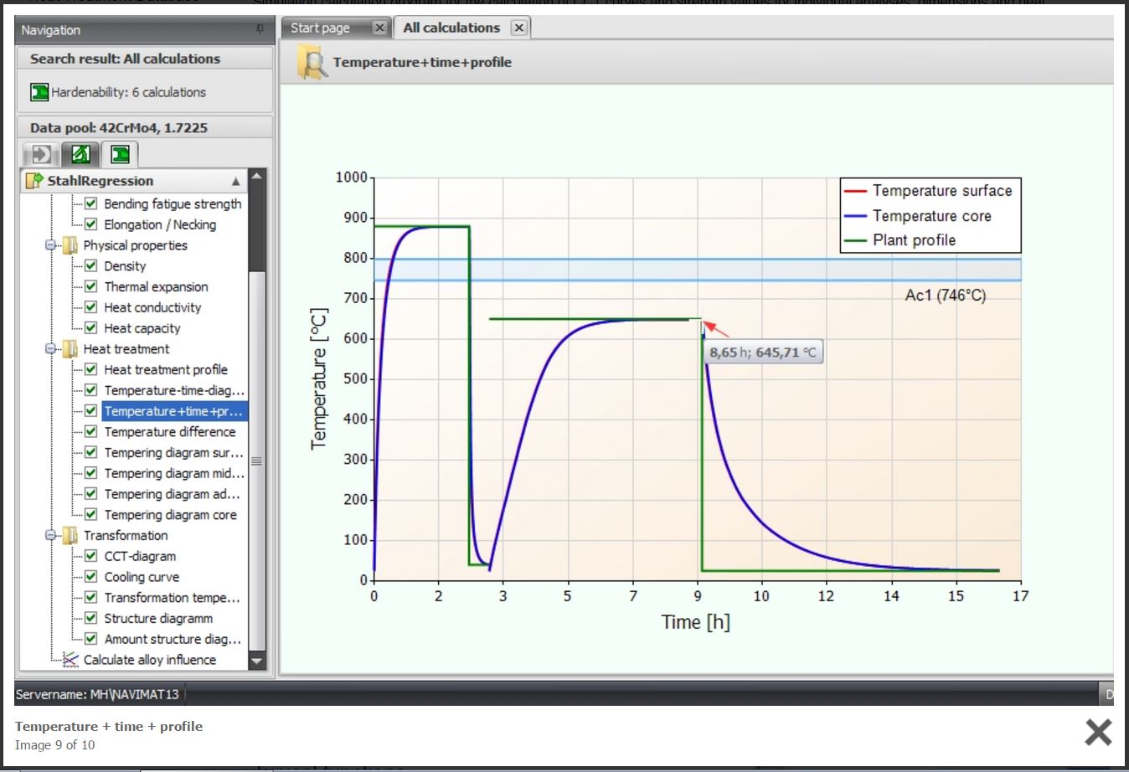Viewport: 1129px width, 772px height.
Task: Collapse the Heat treatment tree node
Action: pos(50,349)
